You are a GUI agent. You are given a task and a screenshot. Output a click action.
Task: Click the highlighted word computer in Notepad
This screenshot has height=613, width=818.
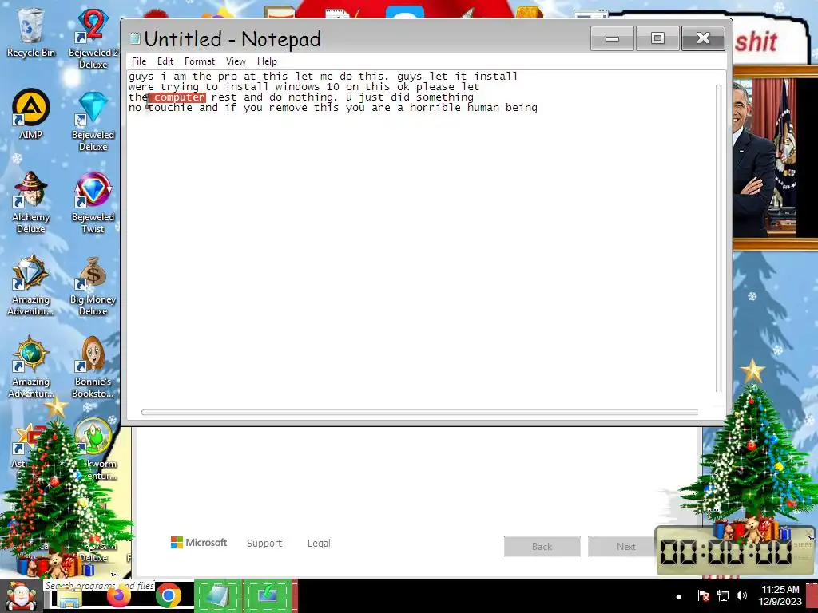click(x=177, y=97)
